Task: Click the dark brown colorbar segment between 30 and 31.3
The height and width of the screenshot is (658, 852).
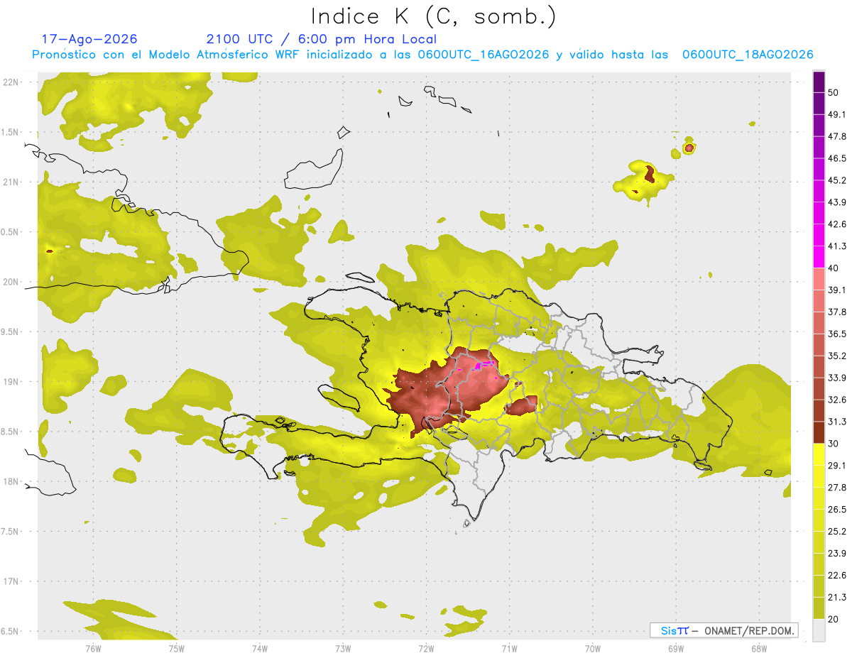Action: [819, 433]
